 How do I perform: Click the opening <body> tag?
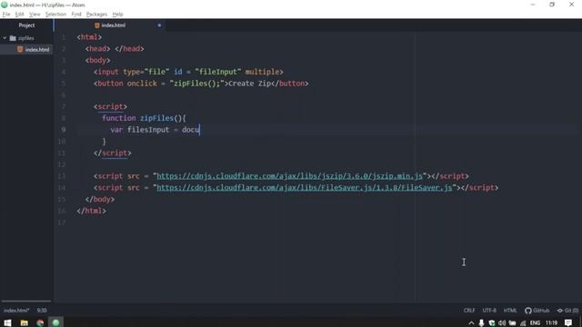tap(98, 61)
